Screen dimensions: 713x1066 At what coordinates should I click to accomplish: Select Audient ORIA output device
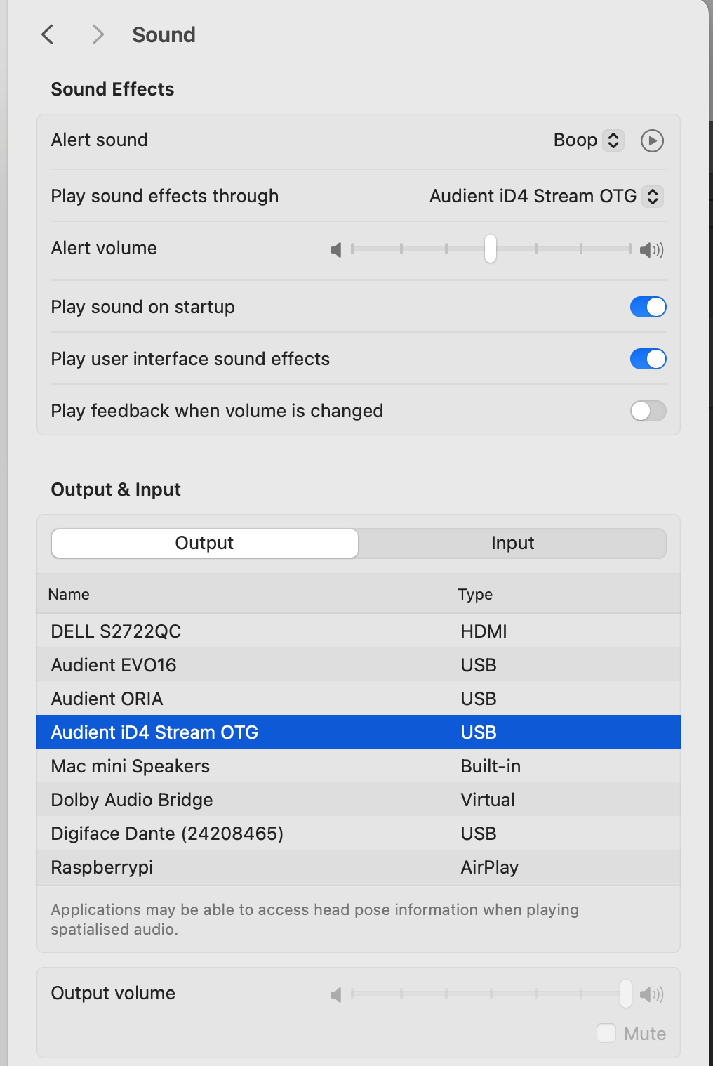point(359,698)
